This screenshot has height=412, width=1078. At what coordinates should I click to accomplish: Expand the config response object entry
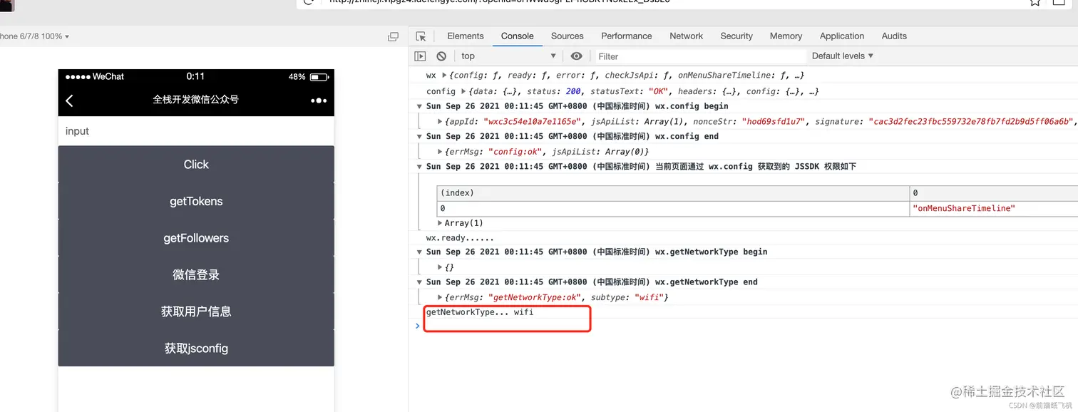pyautogui.click(x=464, y=91)
